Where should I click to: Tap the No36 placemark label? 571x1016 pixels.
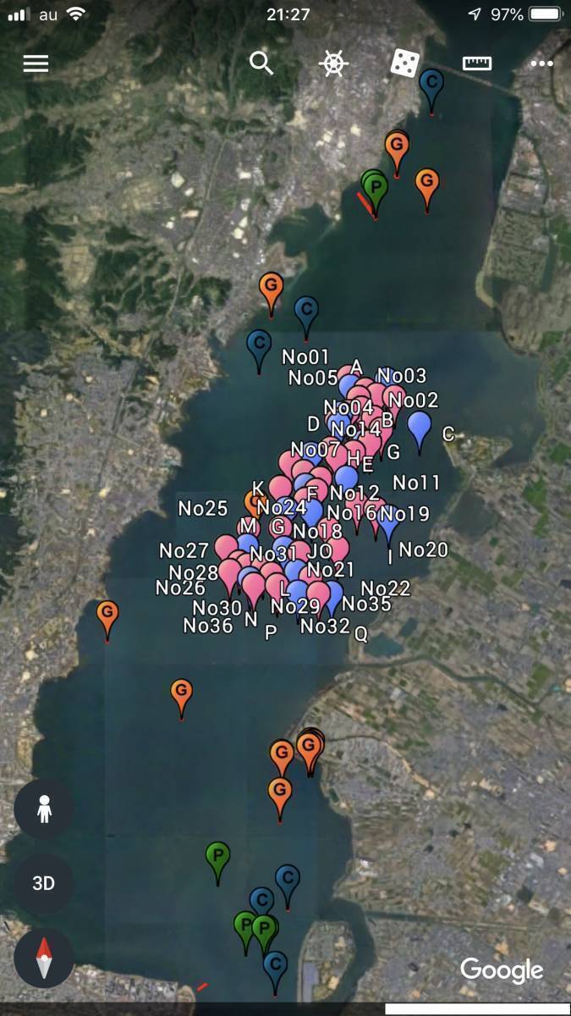208,626
